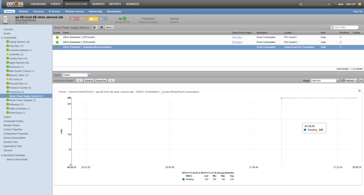Screen dimensions: 364x195
Task: Open the SERVICES menu
Action: 98,4
